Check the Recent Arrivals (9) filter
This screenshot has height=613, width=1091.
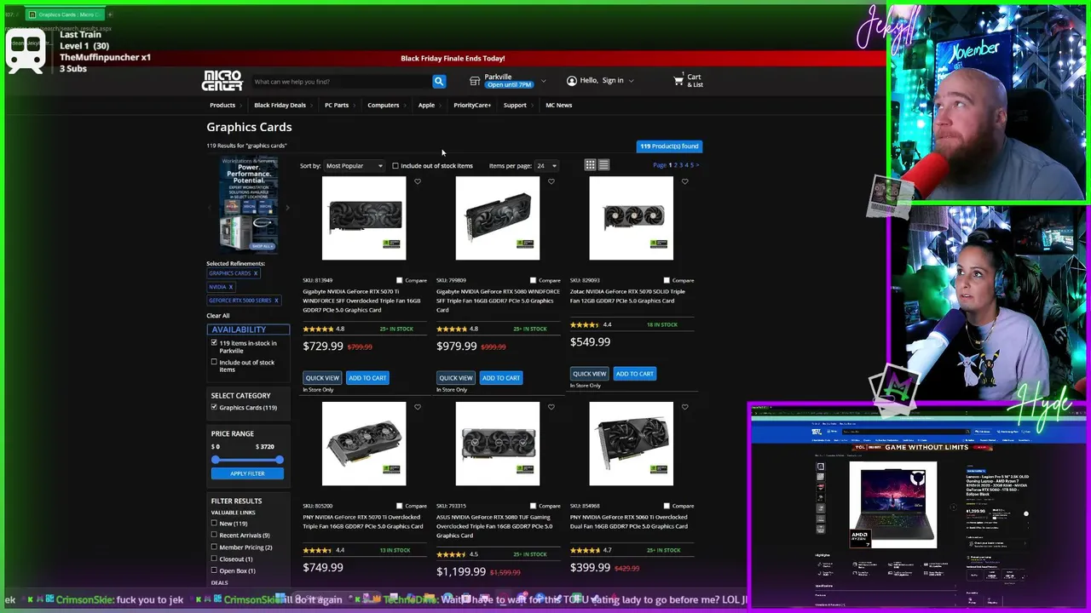point(214,536)
